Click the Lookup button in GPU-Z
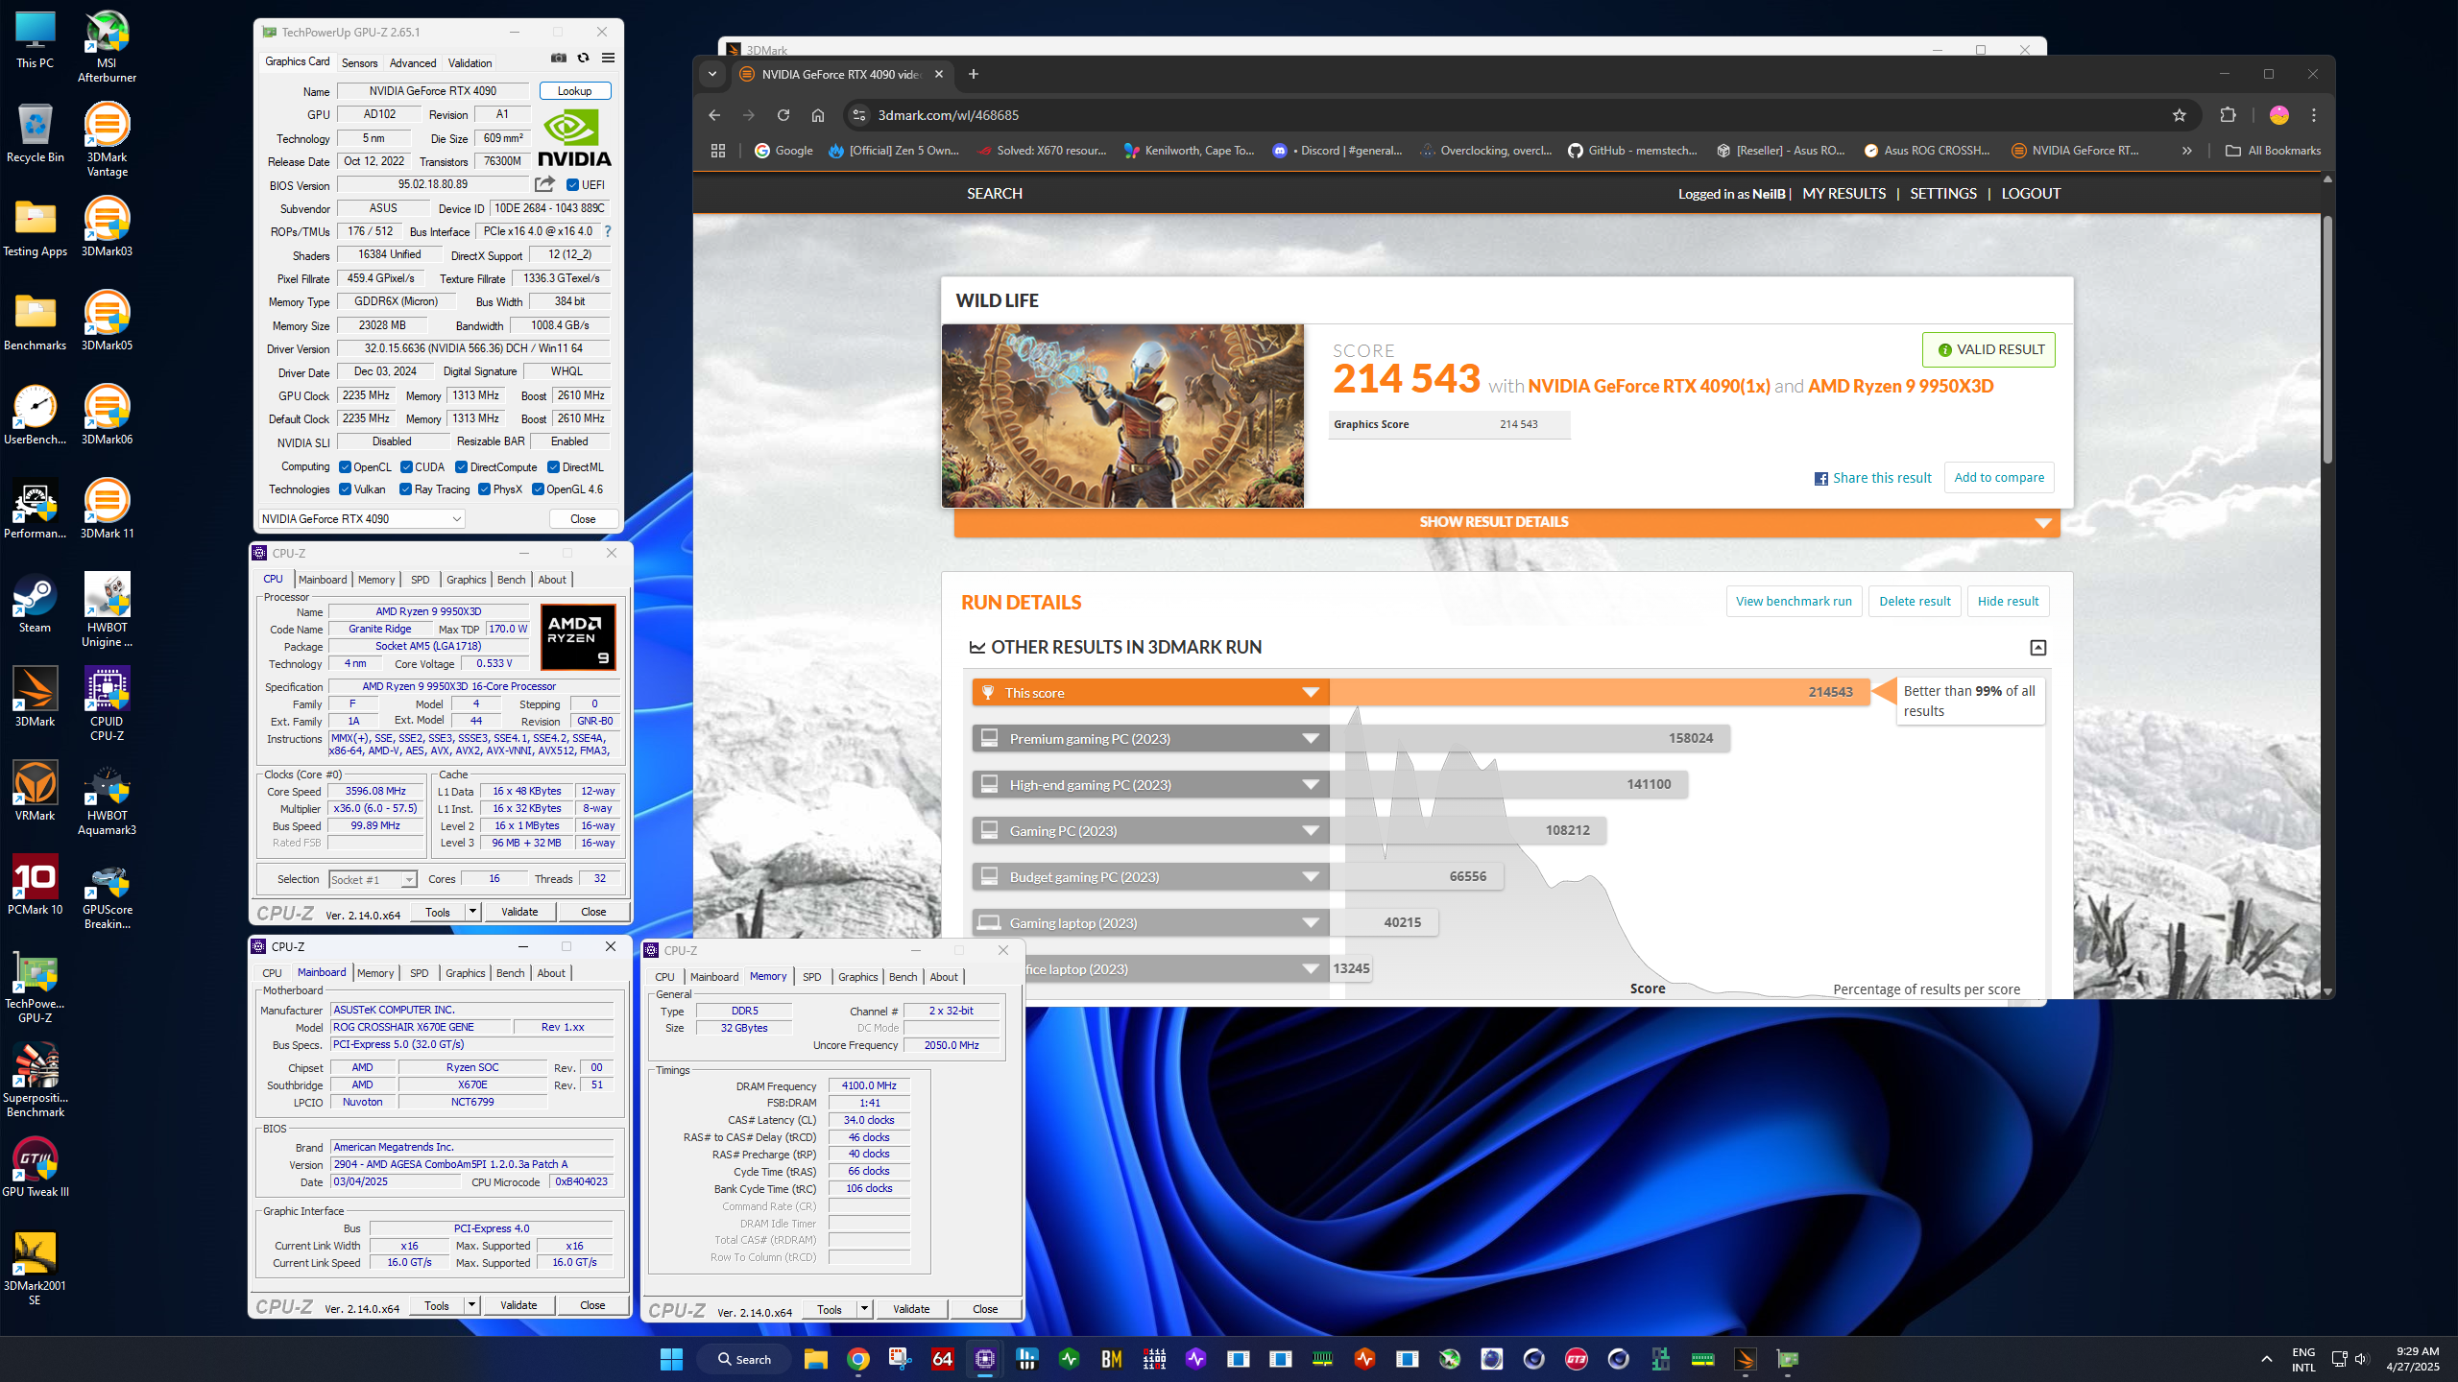Screen dimensions: 2458x1382 click(575, 91)
